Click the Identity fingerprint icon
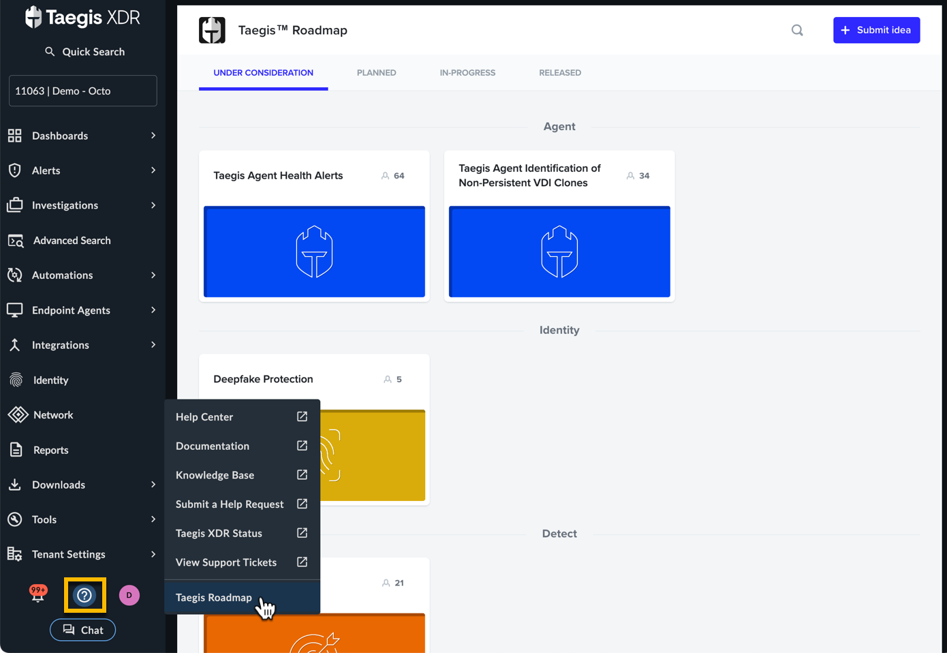Viewport: 947px width, 653px height. click(16, 380)
